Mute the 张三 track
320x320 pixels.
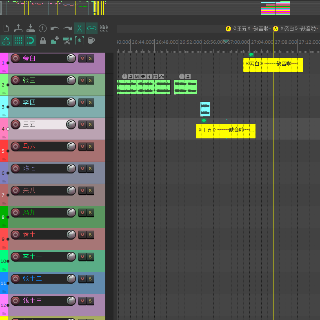coord(82,81)
